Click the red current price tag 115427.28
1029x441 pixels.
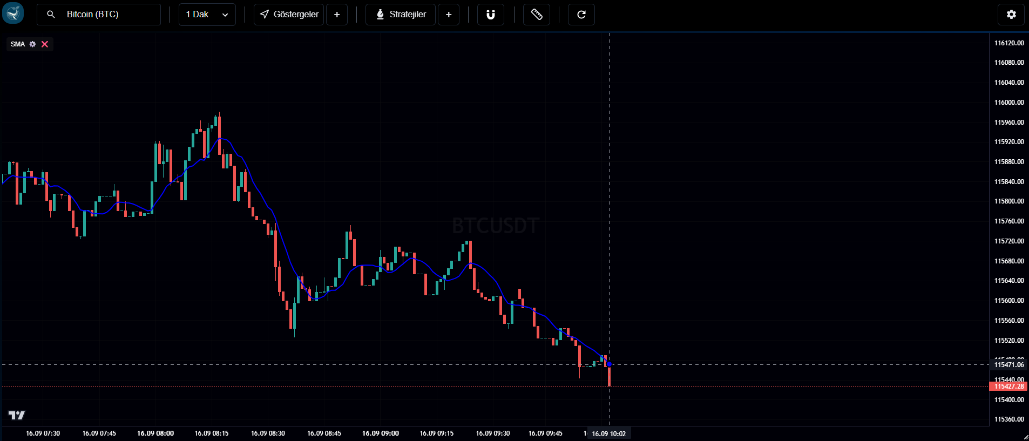[x=1009, y=386]
